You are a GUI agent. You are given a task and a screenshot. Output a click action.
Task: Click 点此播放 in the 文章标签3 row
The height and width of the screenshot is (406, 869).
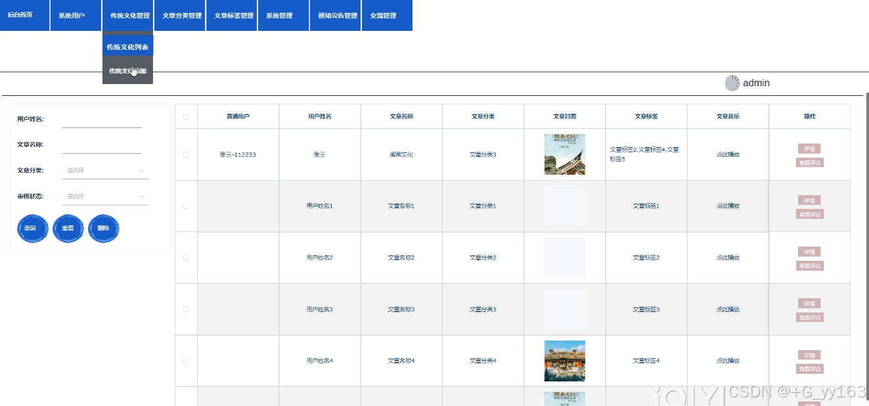coord(728,309)
